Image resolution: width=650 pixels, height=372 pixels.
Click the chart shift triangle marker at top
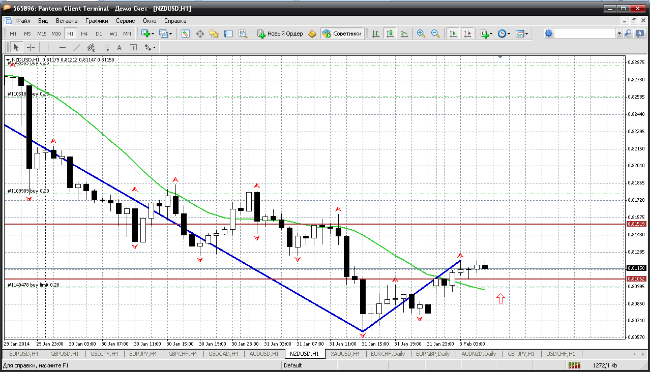500,57
